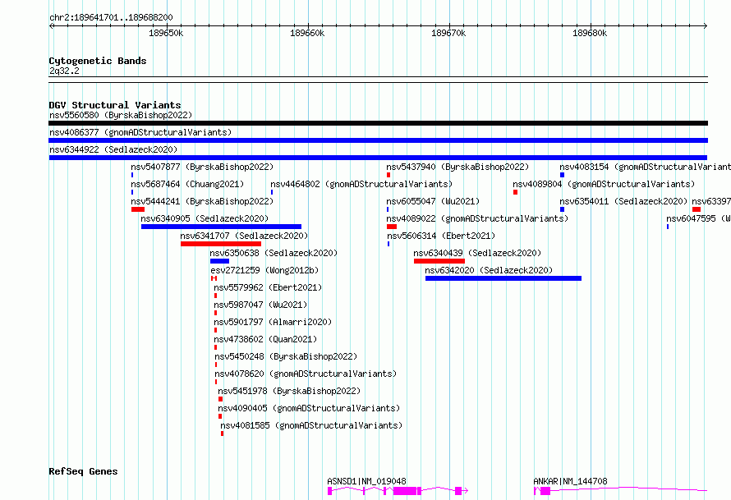Select nsv6055047 (Wu2021) variant label

pos(433,201)
